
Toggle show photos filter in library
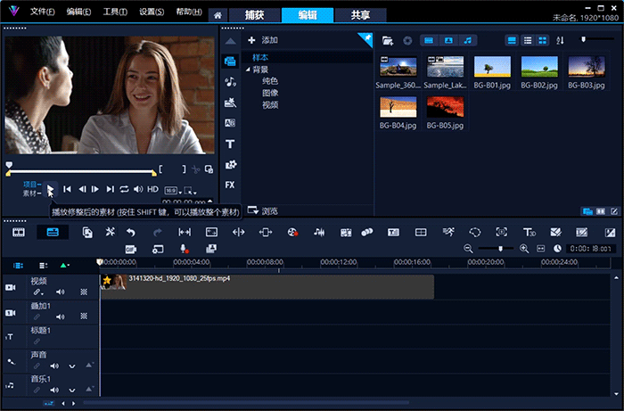pos(448,40)
